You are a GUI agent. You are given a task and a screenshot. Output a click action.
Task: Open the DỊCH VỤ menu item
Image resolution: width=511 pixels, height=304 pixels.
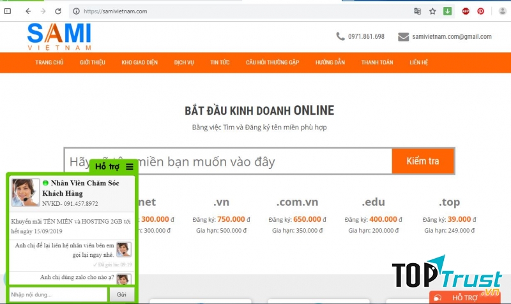tap(184, 62)
